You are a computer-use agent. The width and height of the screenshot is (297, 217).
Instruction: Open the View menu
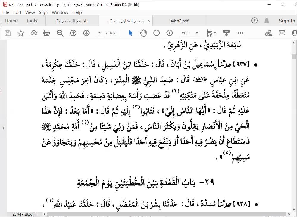pos(30,12)
